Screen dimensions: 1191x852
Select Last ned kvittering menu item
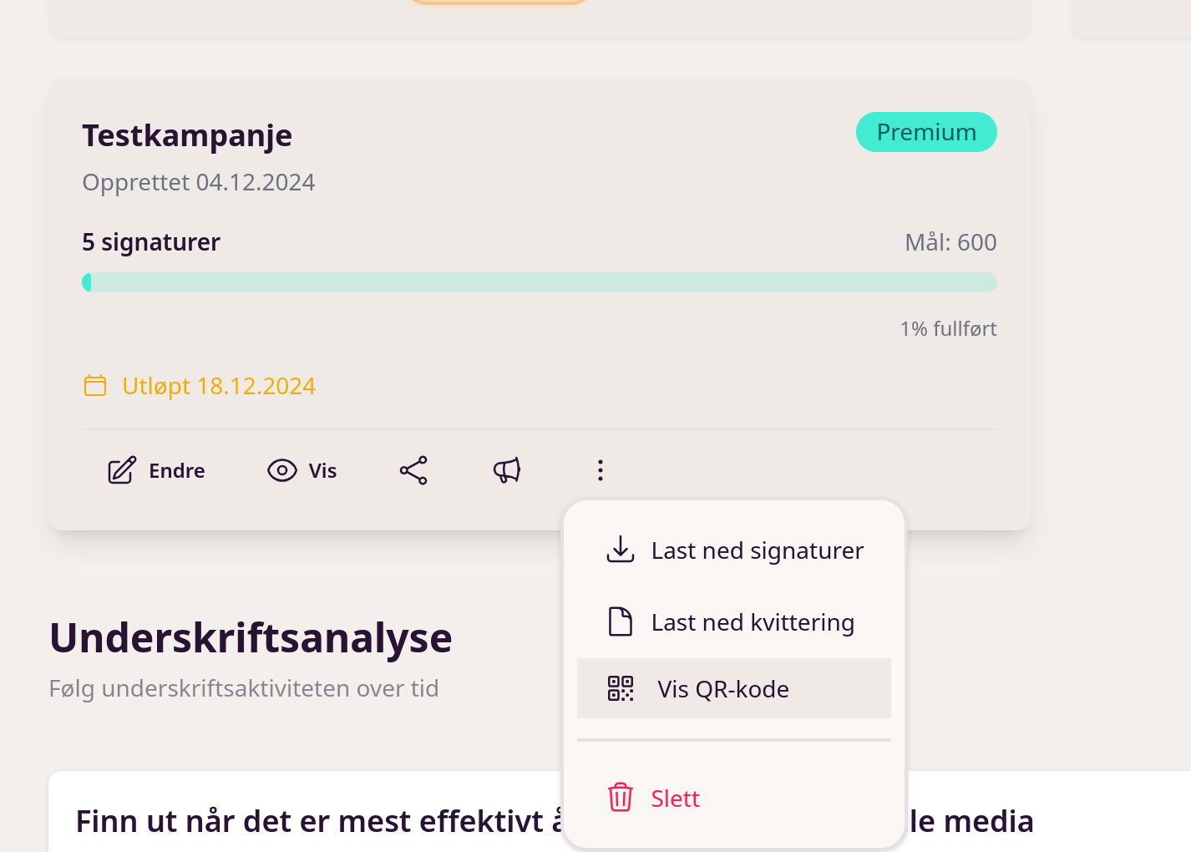[x=752, y=622]
